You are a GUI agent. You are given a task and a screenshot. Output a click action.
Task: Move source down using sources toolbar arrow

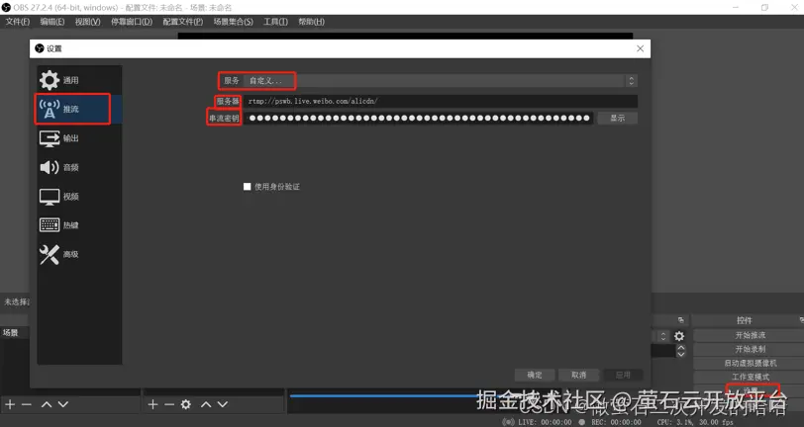click(223, 404)
